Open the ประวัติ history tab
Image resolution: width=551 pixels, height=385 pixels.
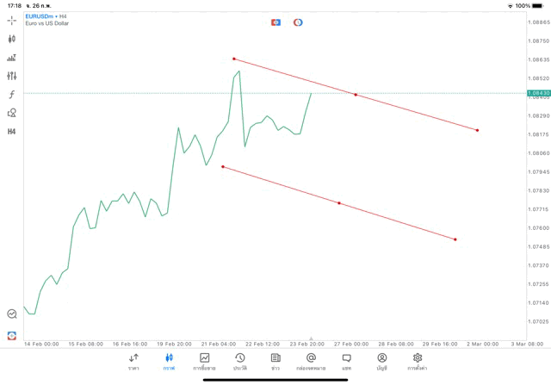(240, 361)
